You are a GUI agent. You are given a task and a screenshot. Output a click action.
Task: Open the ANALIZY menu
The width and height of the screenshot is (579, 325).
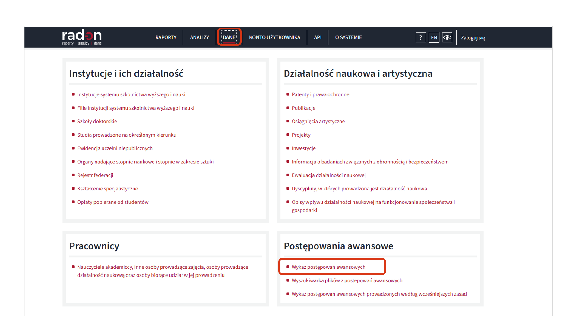(x=199, y=37)
